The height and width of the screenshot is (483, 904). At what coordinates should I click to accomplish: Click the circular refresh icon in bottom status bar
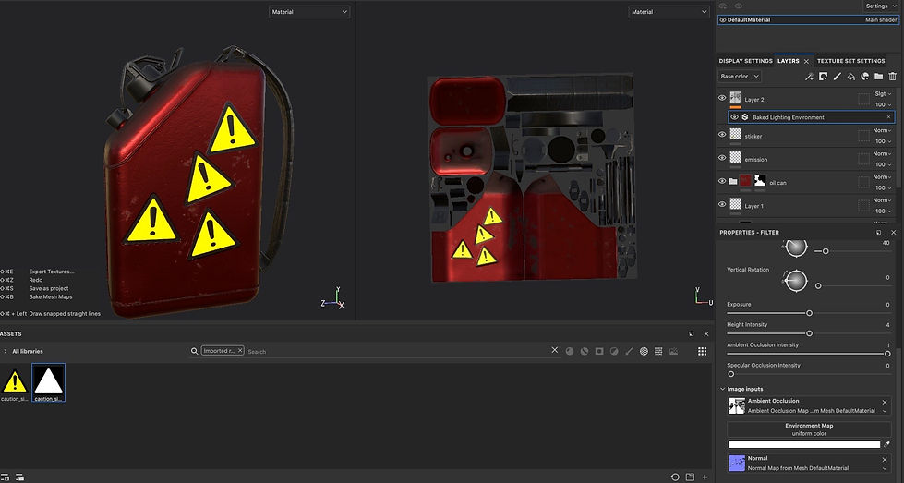(675, 477)
